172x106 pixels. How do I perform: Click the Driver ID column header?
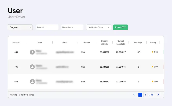[16, 43]
